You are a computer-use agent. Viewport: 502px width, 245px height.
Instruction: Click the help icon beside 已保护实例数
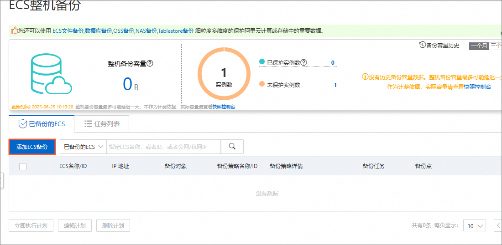tap(303, 62)
